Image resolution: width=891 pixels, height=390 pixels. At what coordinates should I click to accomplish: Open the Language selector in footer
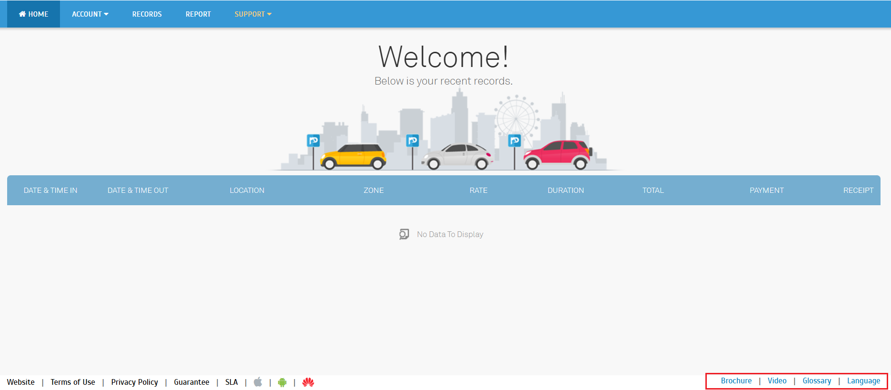[863, 381]
